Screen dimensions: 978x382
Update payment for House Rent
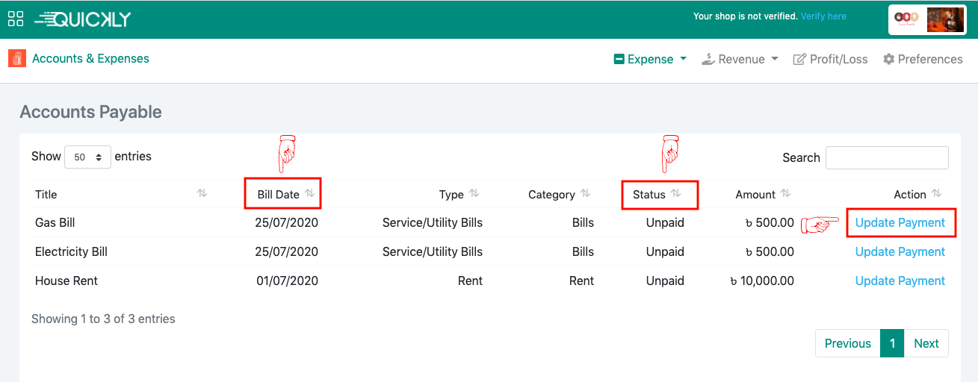pos(900,281)
